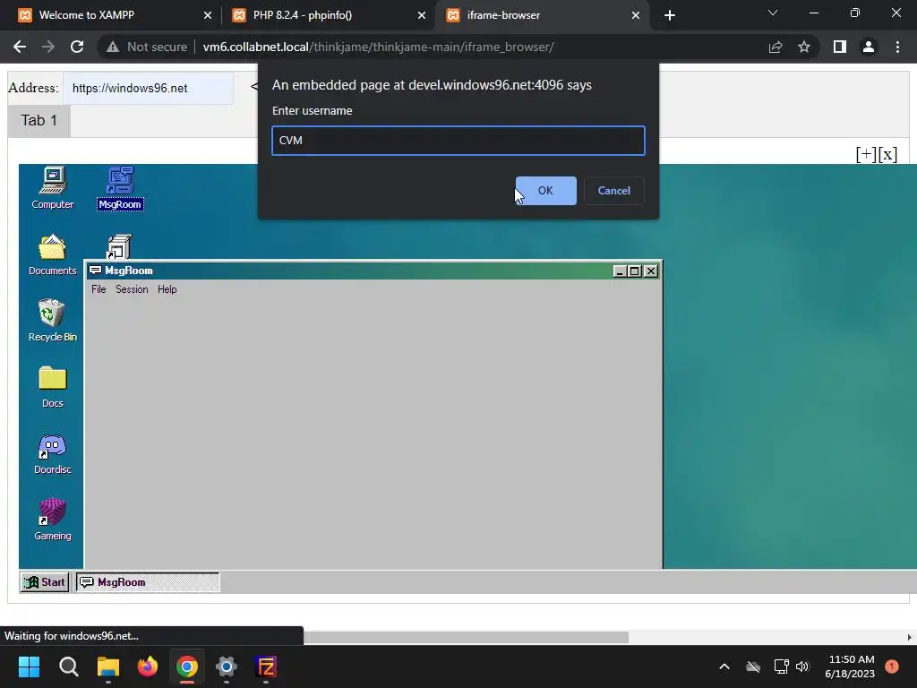Open the volume control tray icon
The width and height of the screenshot is (917, 688).
(x=802, y=666)
